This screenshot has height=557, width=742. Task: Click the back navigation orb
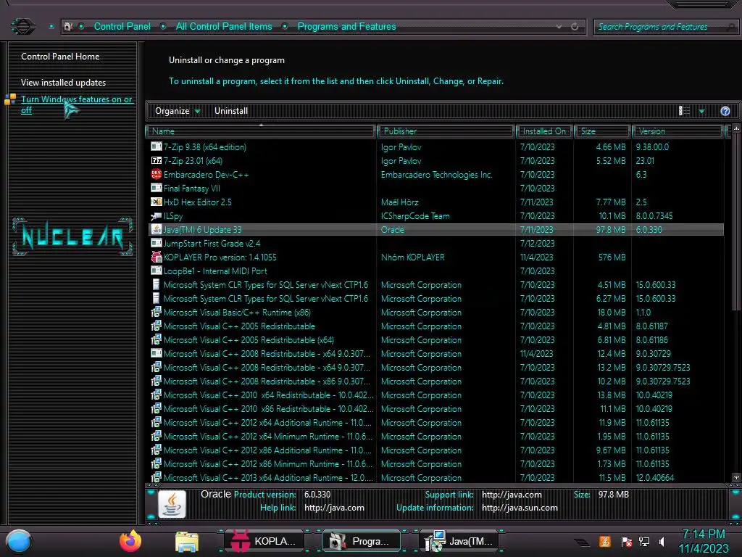(x=22, y=26)
